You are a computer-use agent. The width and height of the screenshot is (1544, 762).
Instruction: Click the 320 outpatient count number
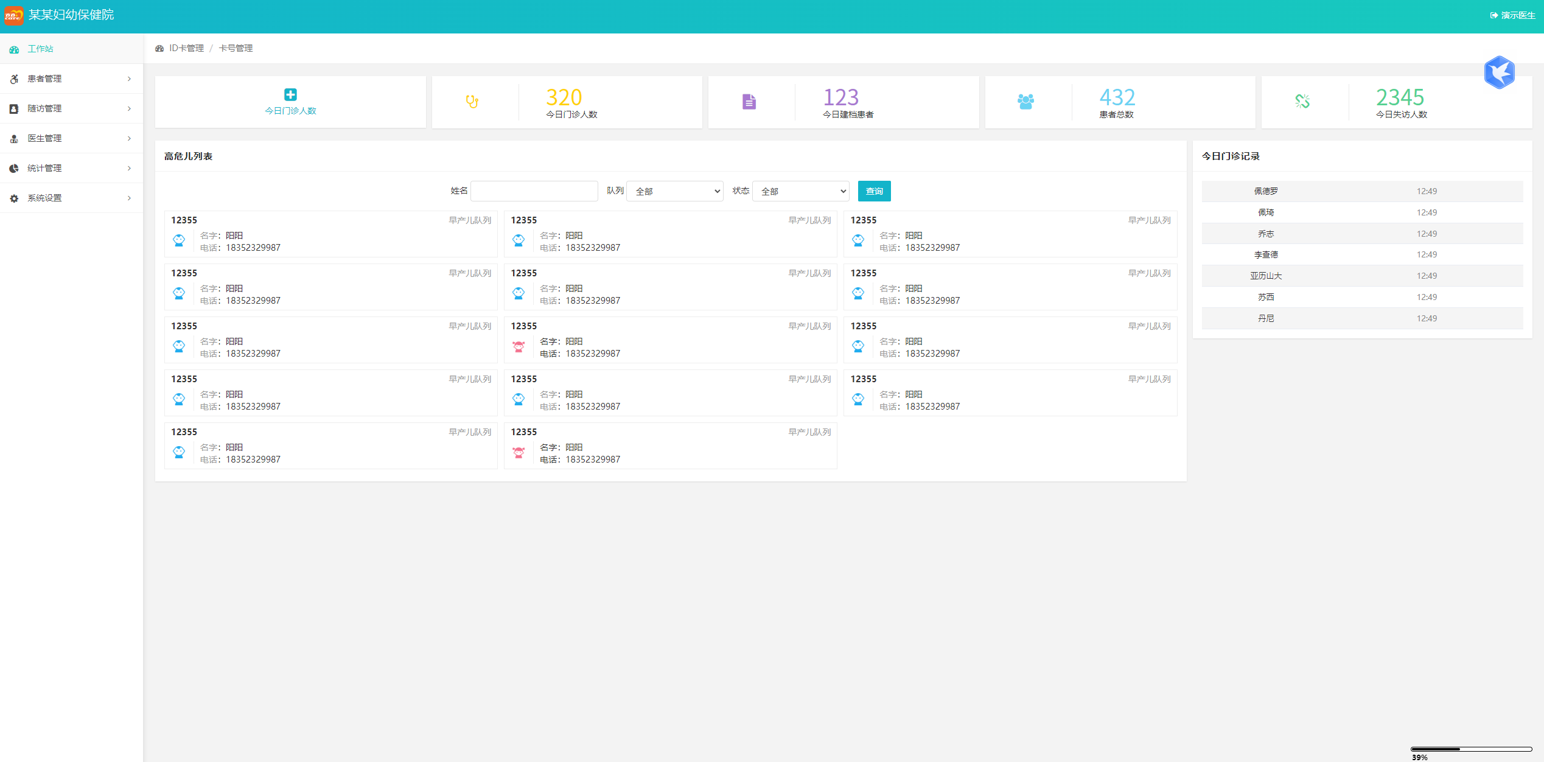tap(564, 97)
